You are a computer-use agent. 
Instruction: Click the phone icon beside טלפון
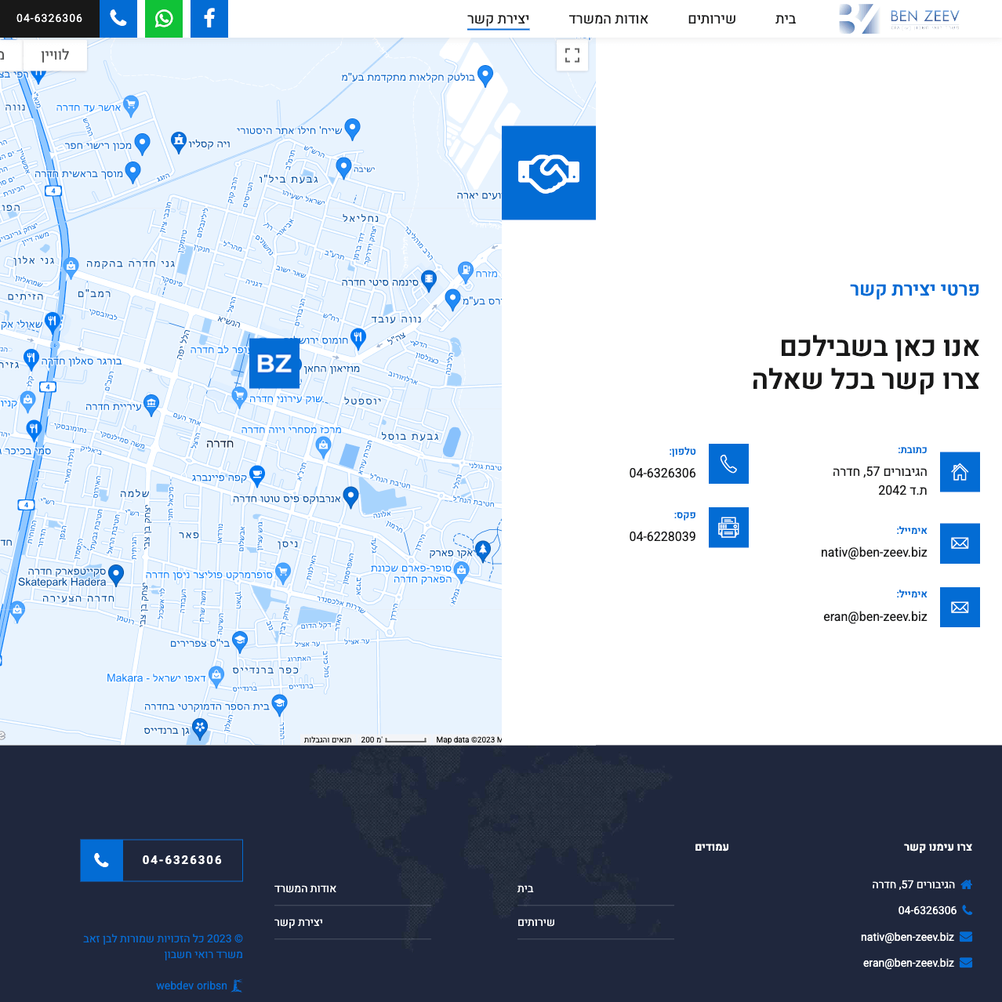[728, 464]
